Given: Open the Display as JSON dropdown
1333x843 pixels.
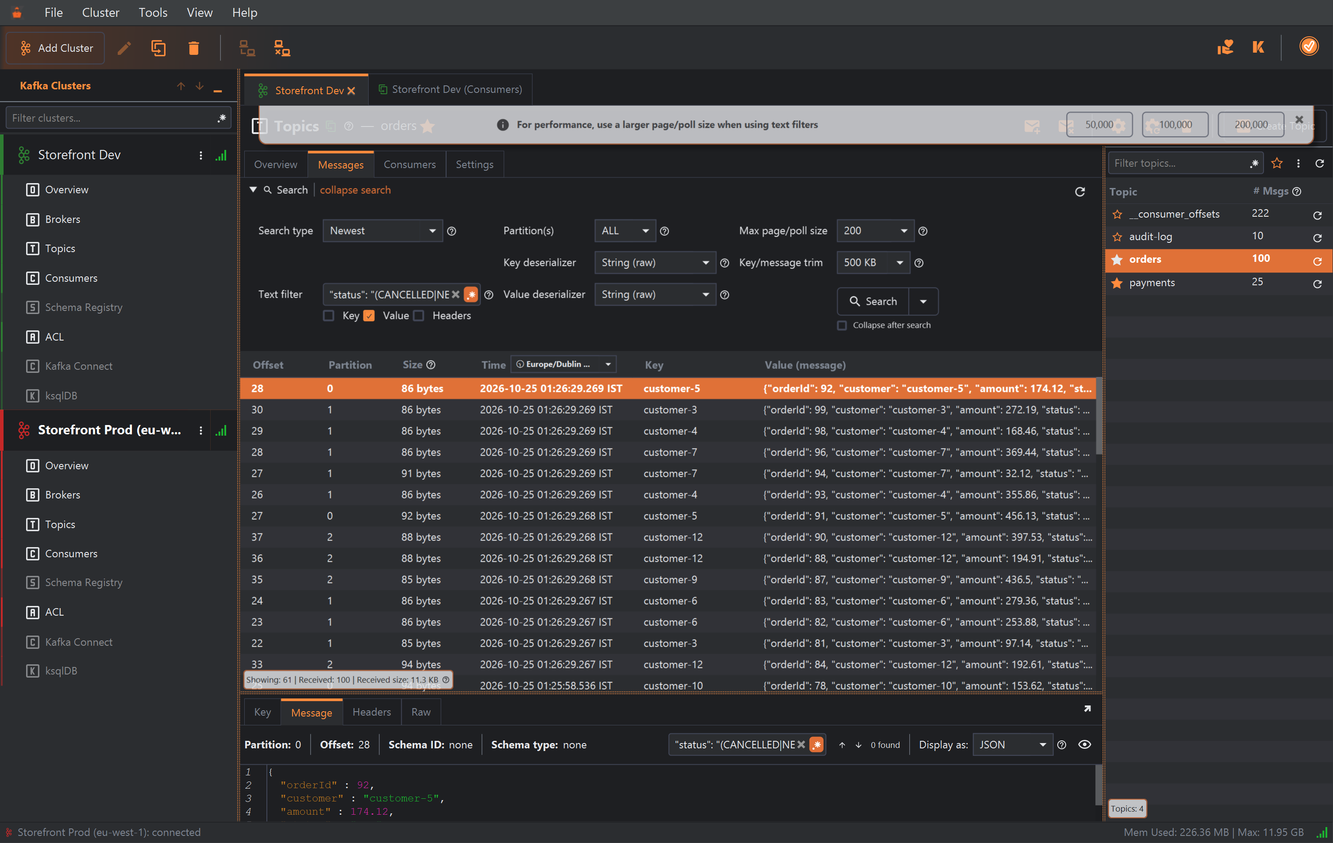Looking at the screenshot, I should 1012,744.
